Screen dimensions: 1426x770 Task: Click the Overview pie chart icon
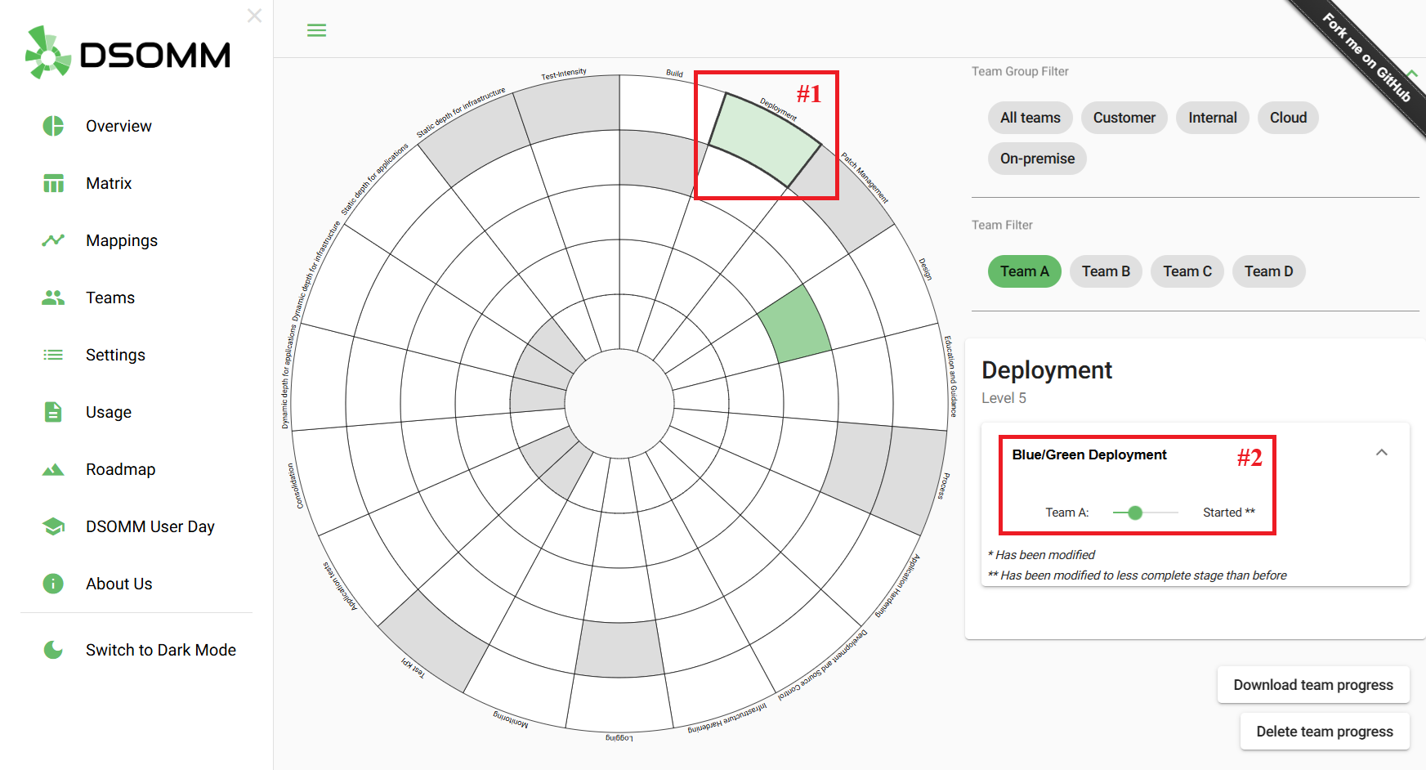pyautogui.click(x=53, y=126)
